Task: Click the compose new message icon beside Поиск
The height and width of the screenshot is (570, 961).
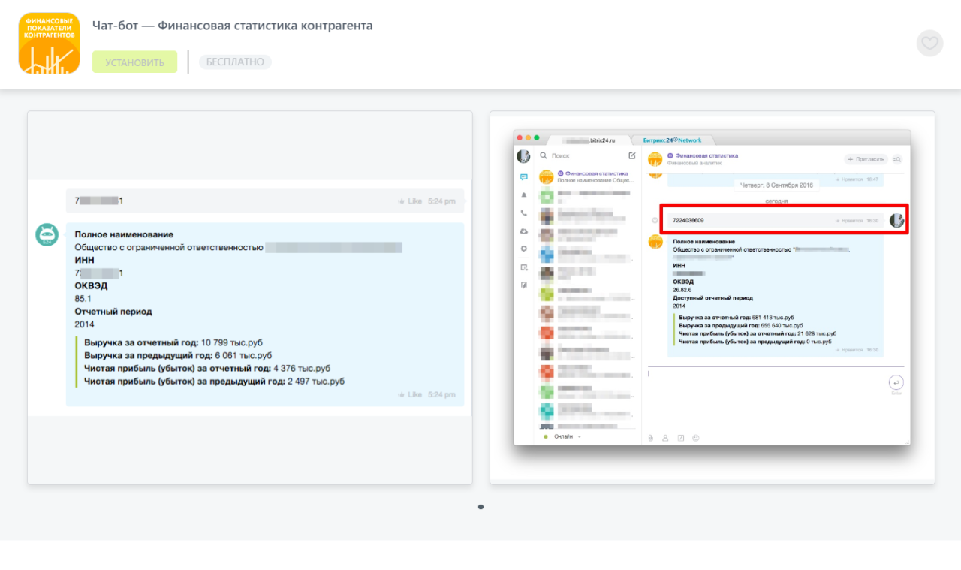Action: tap(632, 155)
